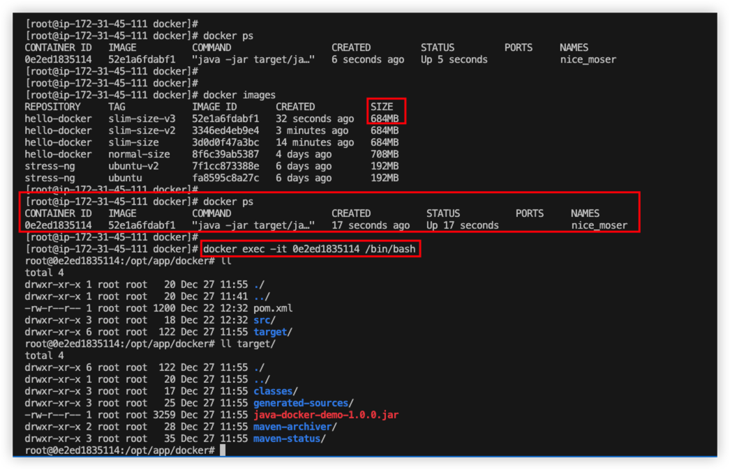Click the normal-size image tag
The image size is (730, 470).
pos(139,154)
